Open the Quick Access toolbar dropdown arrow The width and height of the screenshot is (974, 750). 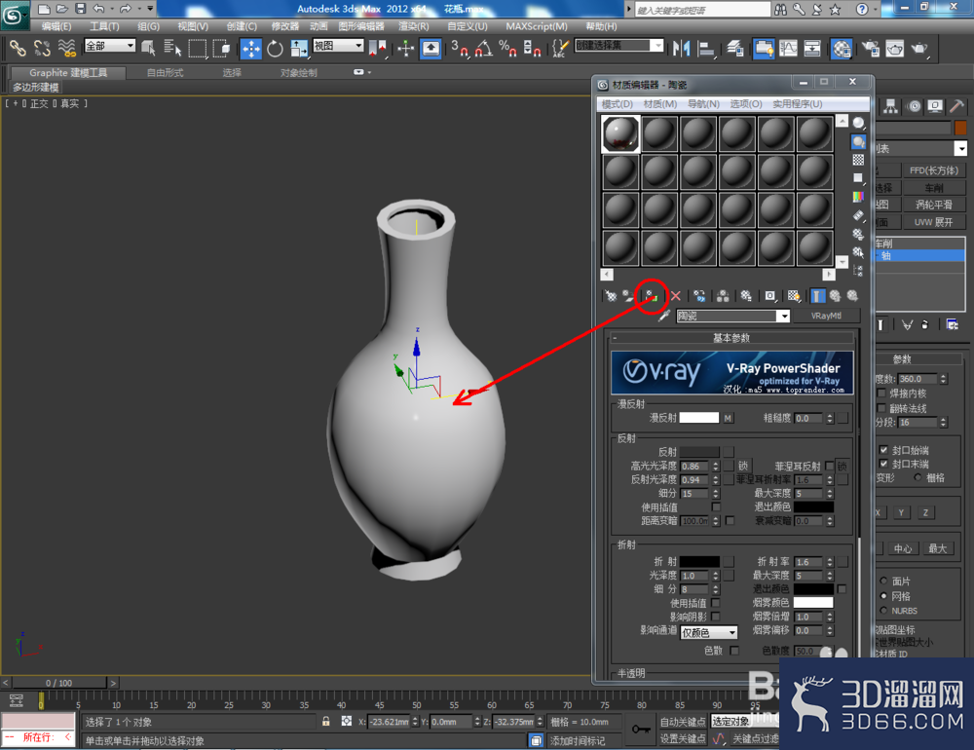pos(150,9)
